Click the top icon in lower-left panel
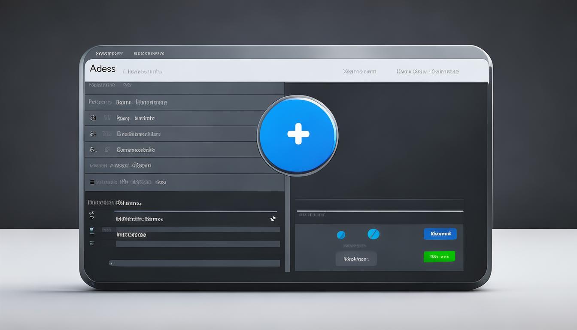The width and height of the screenshot is (577, 330). click(x=91, y=214)
